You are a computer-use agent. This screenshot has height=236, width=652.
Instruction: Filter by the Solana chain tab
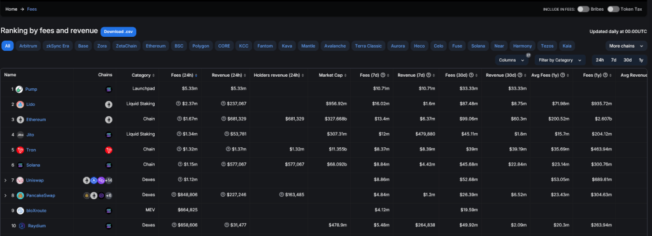point(478,46)
